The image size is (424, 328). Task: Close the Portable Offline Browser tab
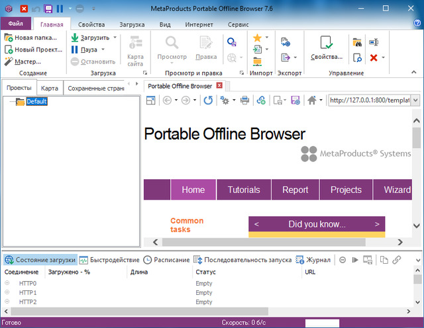tap(219, 85)
